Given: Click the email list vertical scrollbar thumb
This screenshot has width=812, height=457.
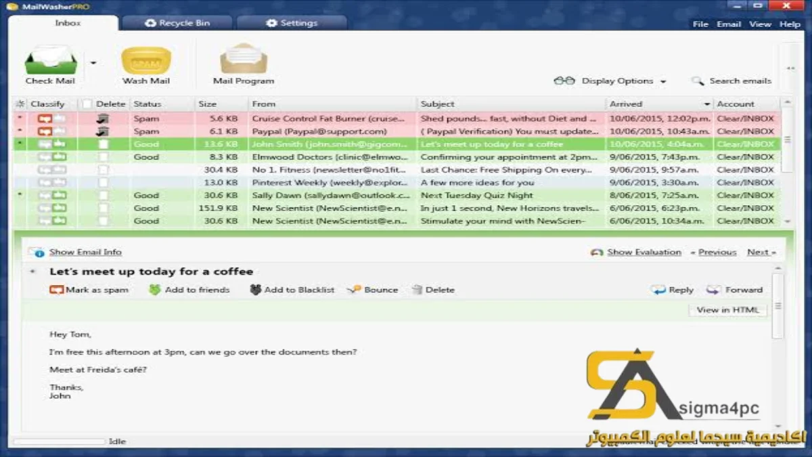Looking at the screenshot, I should 787,141.
